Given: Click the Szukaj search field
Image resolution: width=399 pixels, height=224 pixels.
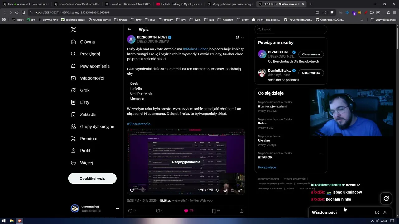Looking at the screenshot, I should tap(291, 29).
